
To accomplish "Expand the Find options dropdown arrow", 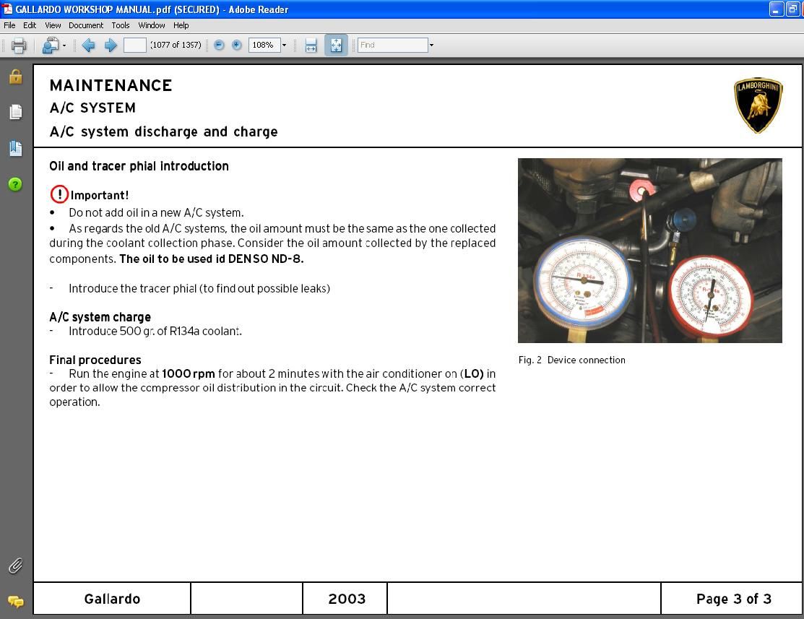I will pos(431,46).
